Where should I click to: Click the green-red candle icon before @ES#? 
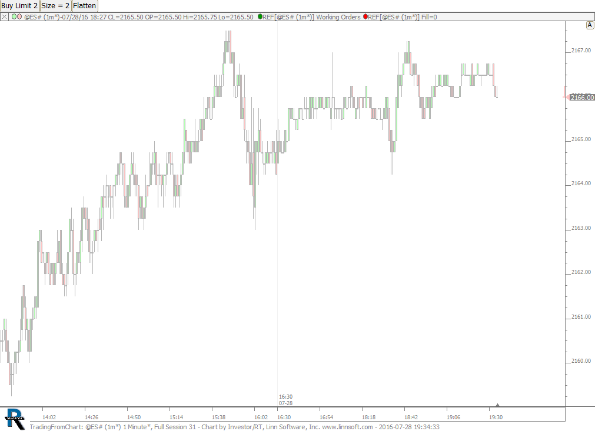[x=17, y=17]
